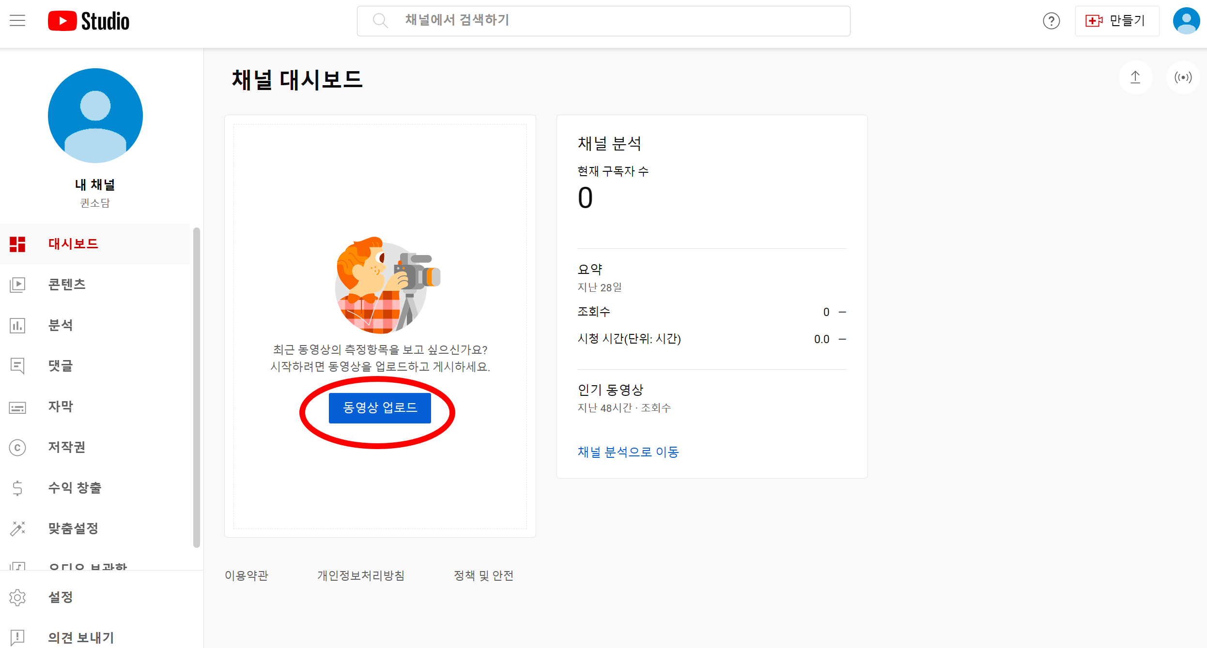Select the 자막 subtitles menu item
Screen dimensions: 1207x648
(x=61, y=407)
